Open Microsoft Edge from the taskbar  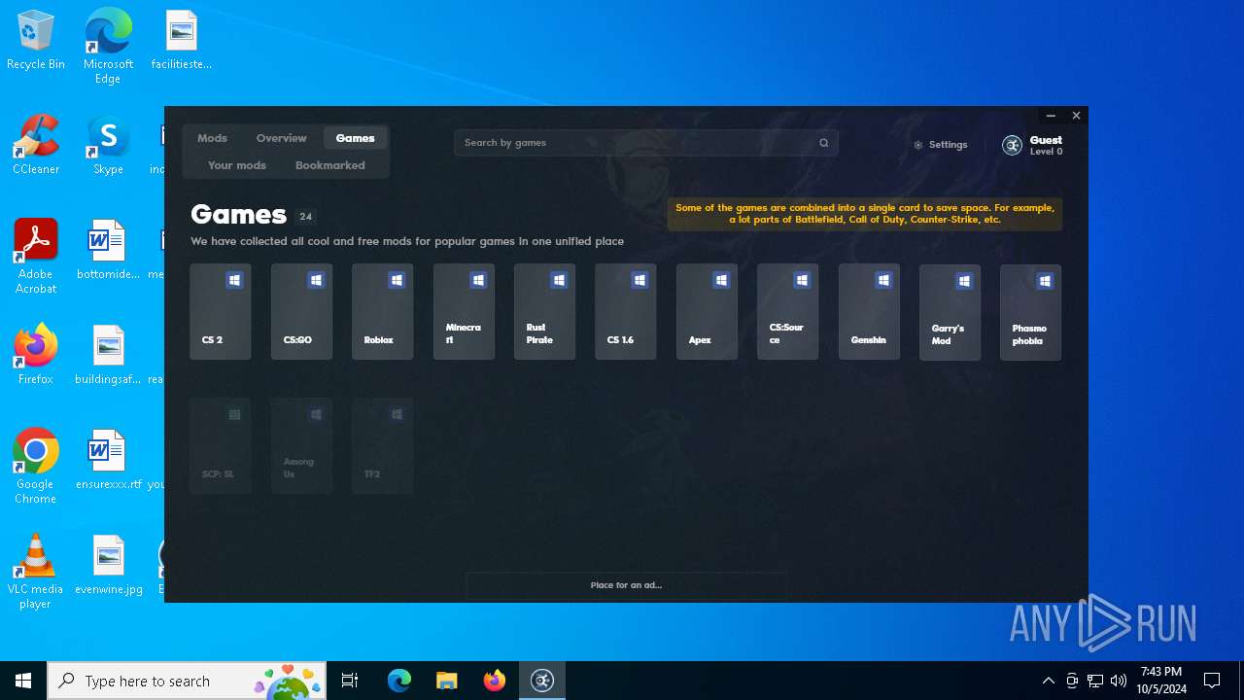click(x=399, y=681)
